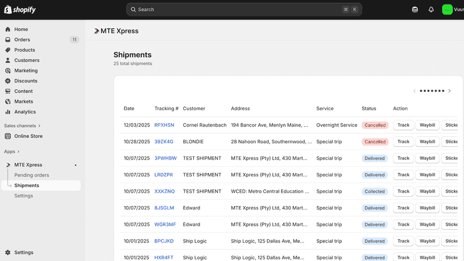464x261 pixels.
Task: Open the MTE Xpress app Settings subitem
Action: click(x=24, y=196)
